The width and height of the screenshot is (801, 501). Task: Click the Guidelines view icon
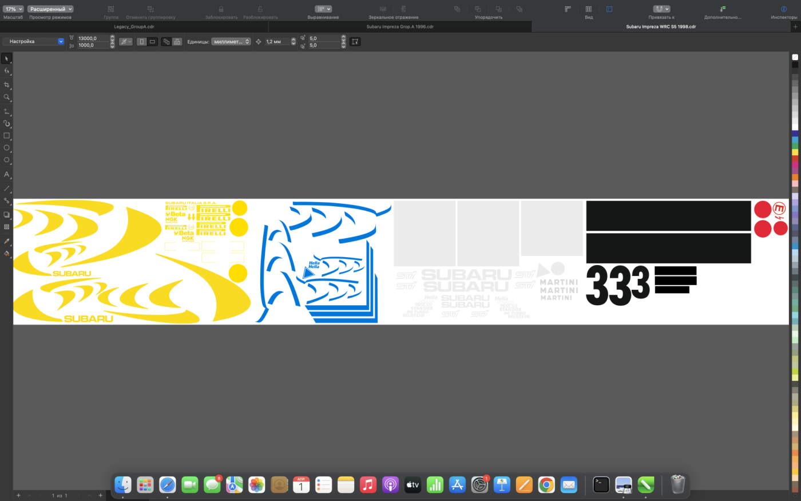point(609,9)
